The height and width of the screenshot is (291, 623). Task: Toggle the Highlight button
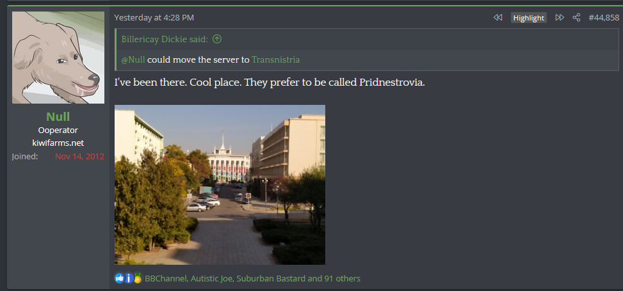[528, 18]
